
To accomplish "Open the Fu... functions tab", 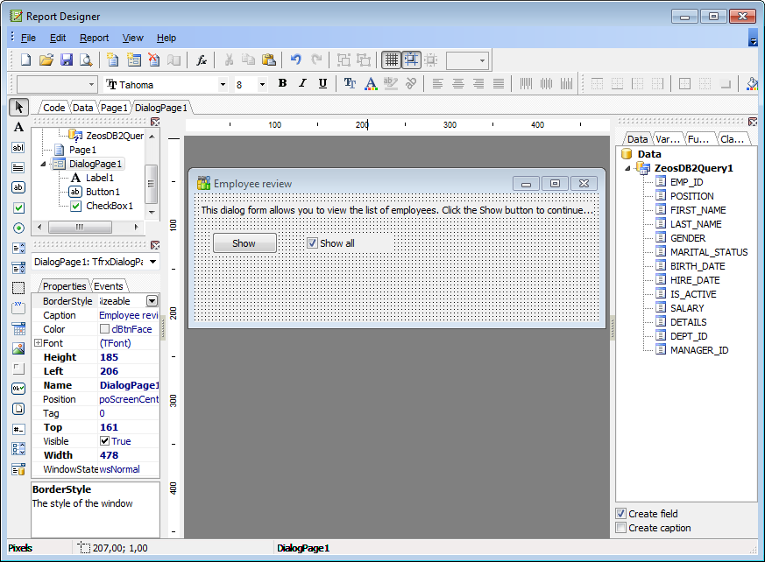I will click(698, 139).
